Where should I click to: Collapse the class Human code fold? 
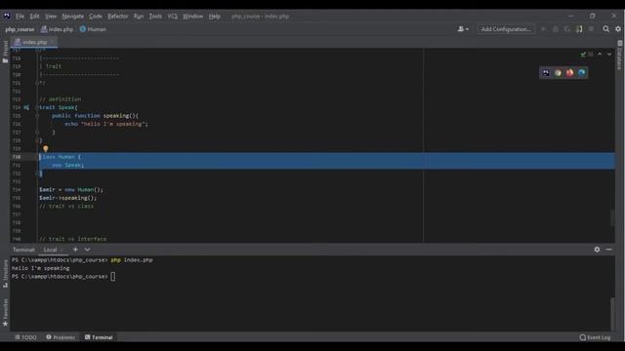(x=37, y=157)
